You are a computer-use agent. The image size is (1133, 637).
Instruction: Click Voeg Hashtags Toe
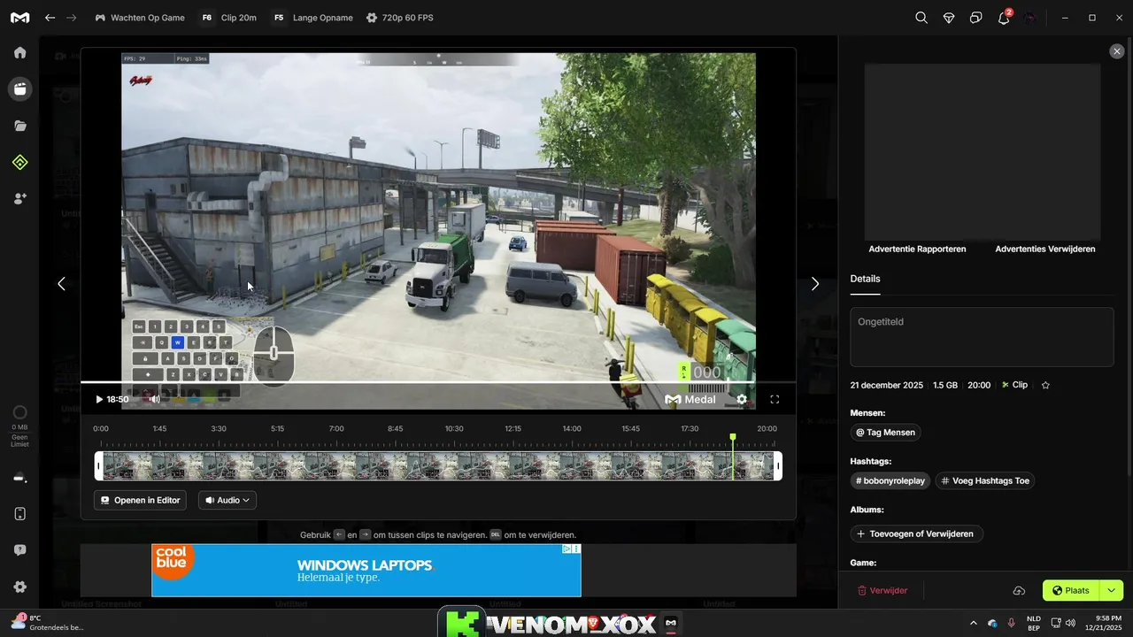[985, 481]
